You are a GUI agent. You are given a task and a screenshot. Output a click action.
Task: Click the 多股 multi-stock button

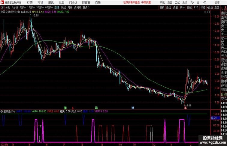pyautogui.click(x=175, y=7)
